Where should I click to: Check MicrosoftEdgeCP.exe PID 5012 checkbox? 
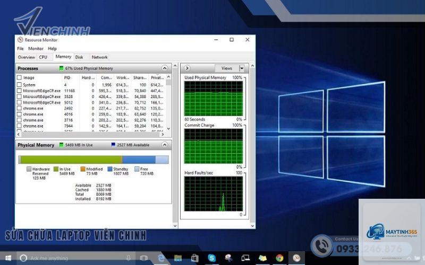(x=19, y=102)
